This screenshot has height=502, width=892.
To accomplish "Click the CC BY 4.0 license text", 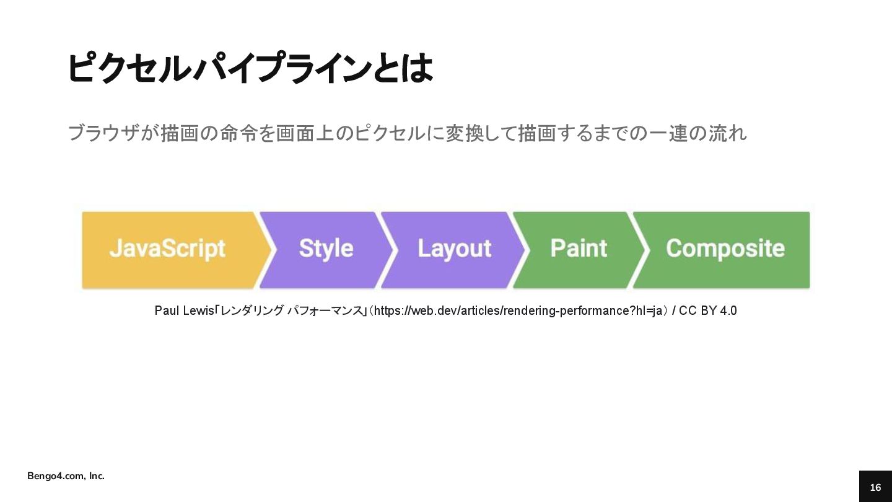I will coord(708,310).
